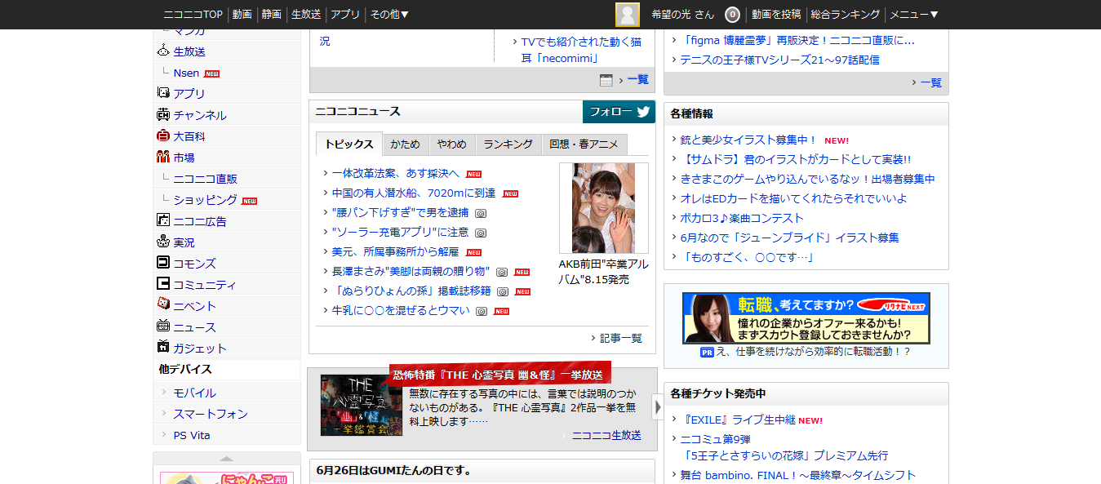The image size is (1101, 484).
Task: Click the 大百科 red icon in sidebar
Action: pos(163,135)
